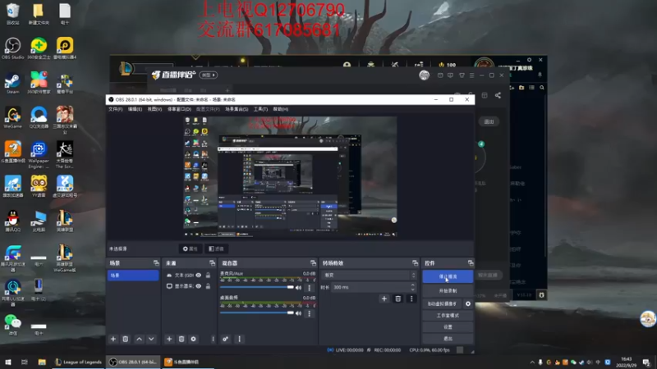Select the Text (GDI) source row
This screenshot has height=369, width=657.
point(189,276)
